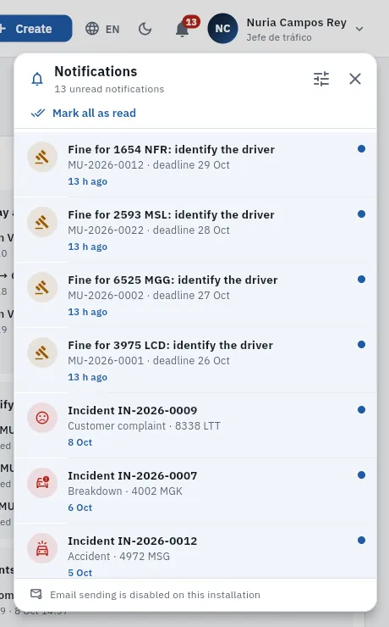Click unread dot on Incident IN-2026-0012
The image size is (389, 627).
click(361, 541)
